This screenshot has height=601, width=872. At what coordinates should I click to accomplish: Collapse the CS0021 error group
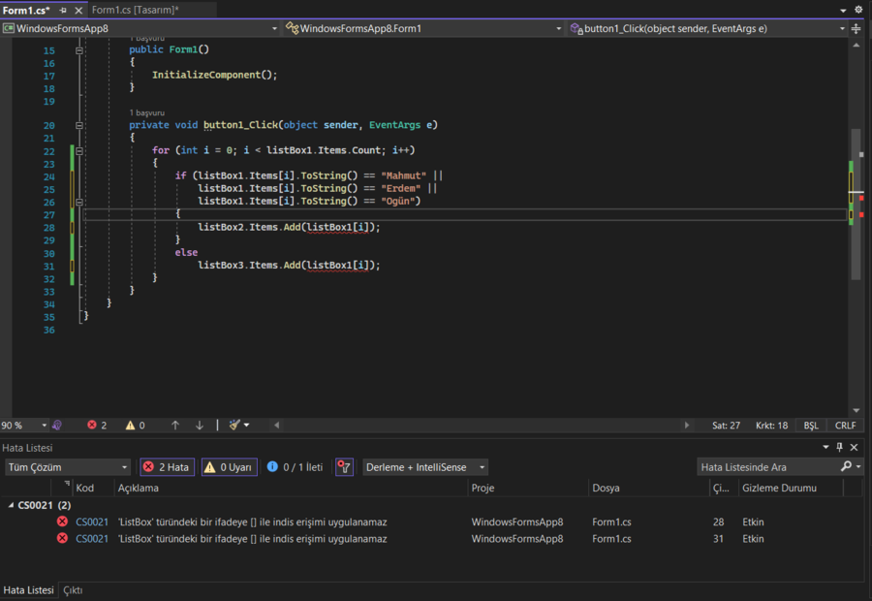(11, 505)
